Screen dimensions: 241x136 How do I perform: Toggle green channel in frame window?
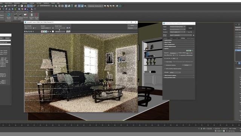click(44, 31)
